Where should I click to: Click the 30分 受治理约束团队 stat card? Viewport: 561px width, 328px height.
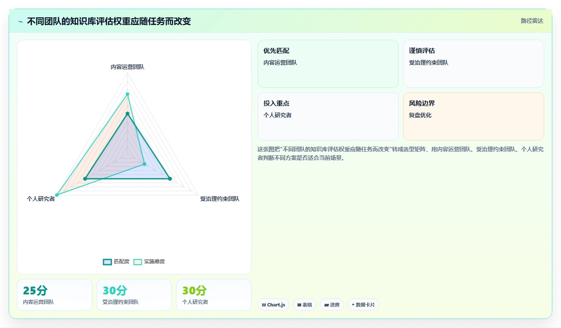134,295
